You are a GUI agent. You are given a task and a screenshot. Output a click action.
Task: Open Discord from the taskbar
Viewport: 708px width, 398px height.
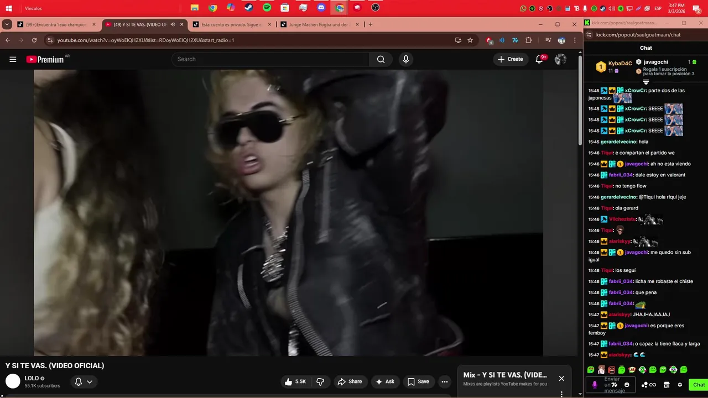pyautogui.click(x=321, y=8)
